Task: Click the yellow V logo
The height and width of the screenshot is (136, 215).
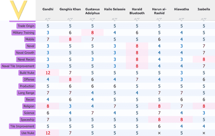Action: [x=18, y=10]
